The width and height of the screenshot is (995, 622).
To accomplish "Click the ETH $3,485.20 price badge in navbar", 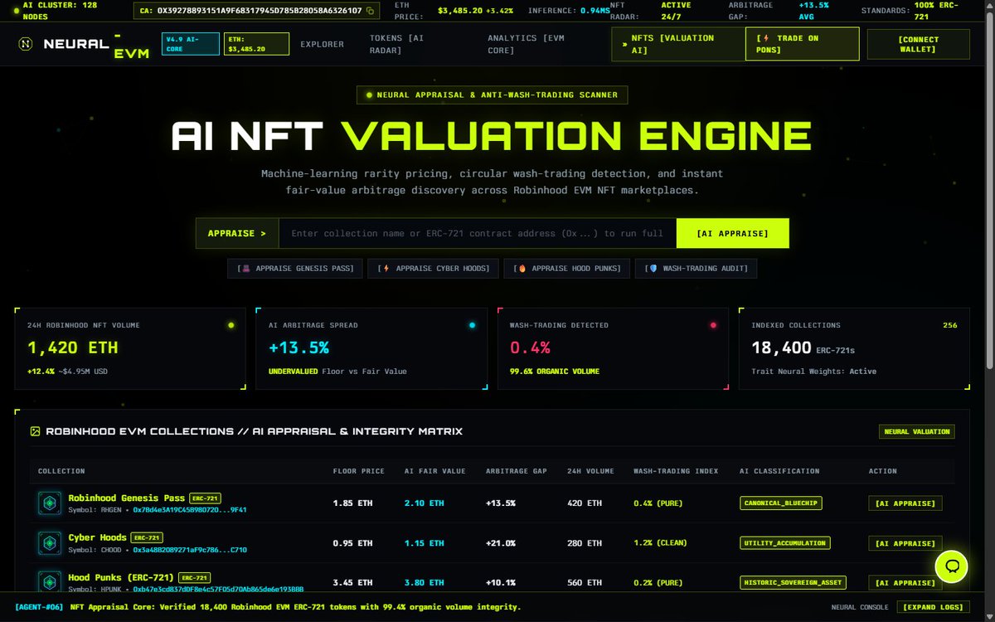I will [x=256, y=44].
